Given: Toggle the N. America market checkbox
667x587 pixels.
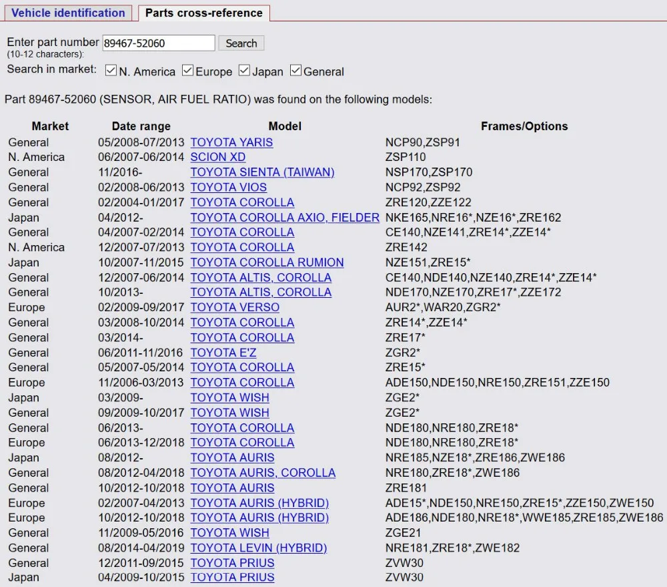Looking at the screenshot, I should (x=111, y=70).
